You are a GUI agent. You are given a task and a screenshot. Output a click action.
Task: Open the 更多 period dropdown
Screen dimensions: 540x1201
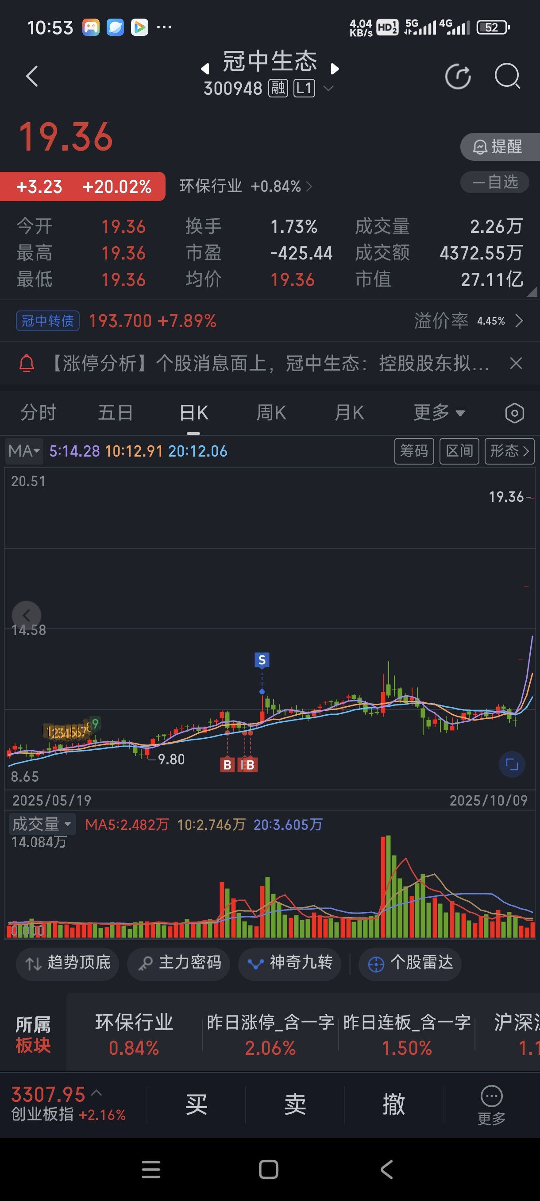(439, 413)
